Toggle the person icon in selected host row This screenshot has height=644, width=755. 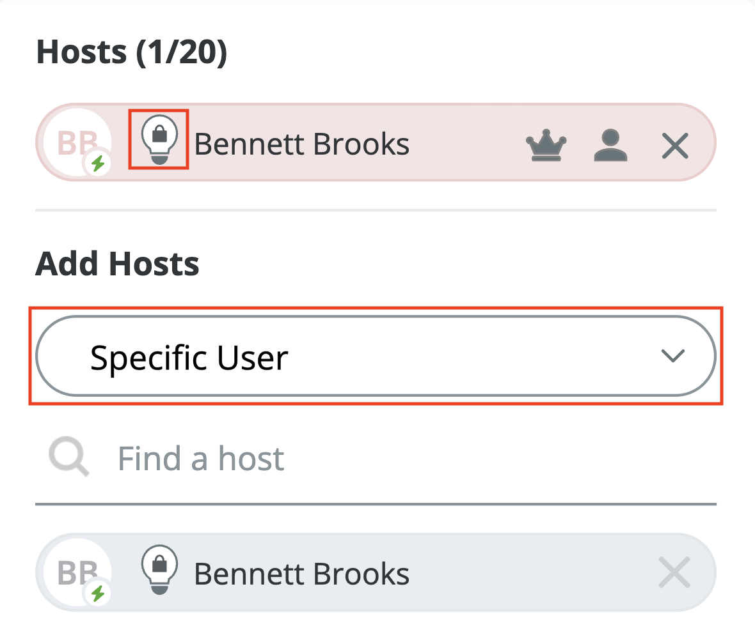(610, 146)
